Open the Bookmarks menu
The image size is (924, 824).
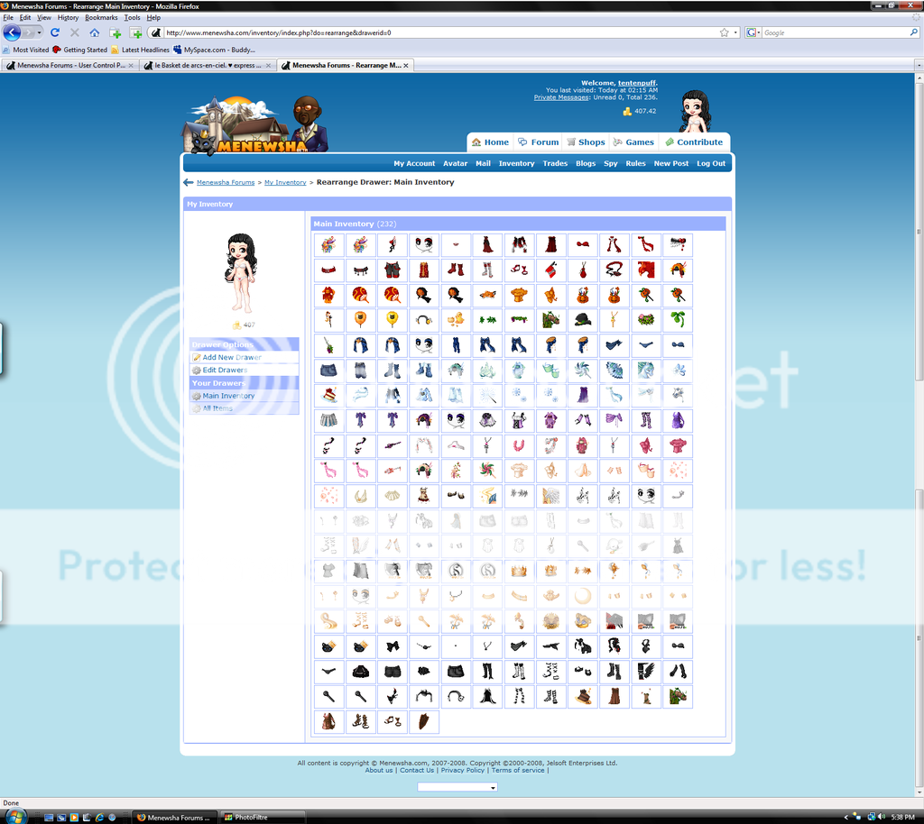(101, 17)
